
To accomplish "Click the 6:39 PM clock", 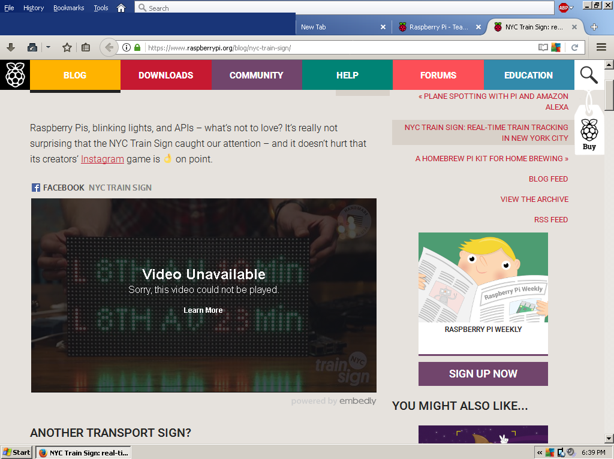I will [593, 453].
